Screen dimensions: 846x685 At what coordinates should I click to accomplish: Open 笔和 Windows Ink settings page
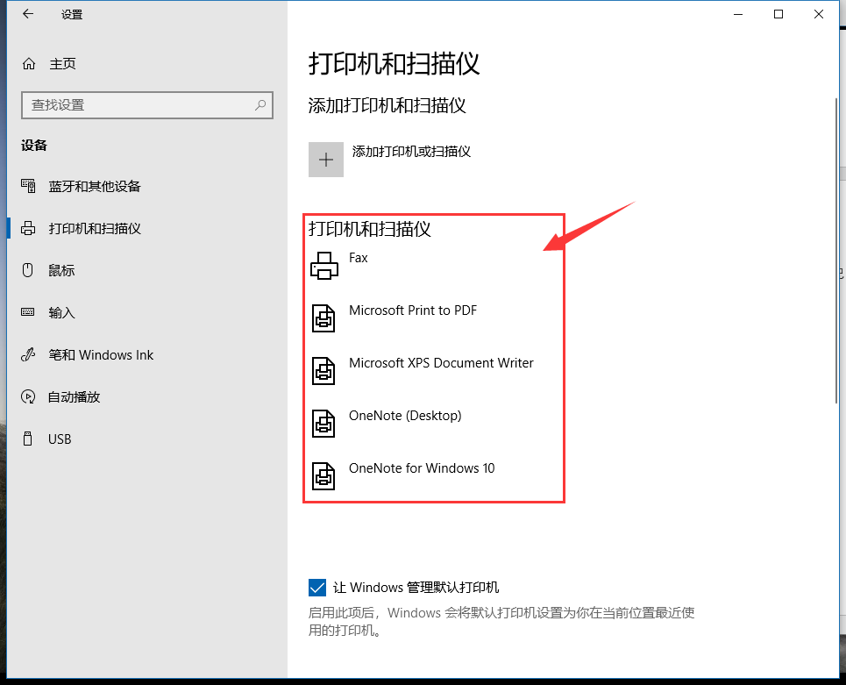(x=101, y=354)
